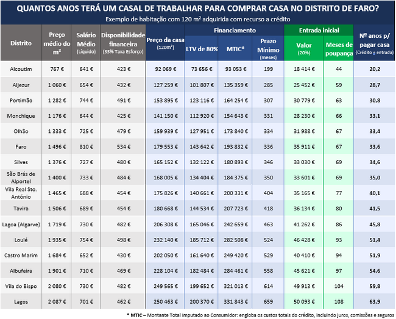Screen dimensions: 396x319
Task: Select the Preço médio do m² header
Action: click(x=57, y=43)
